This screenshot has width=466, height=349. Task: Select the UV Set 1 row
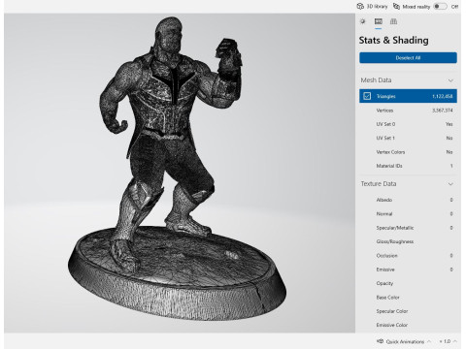coord(408,138)
